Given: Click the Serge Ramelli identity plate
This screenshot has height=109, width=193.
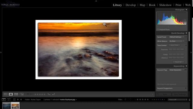Looking at the screenshot, I should point(11,5).
